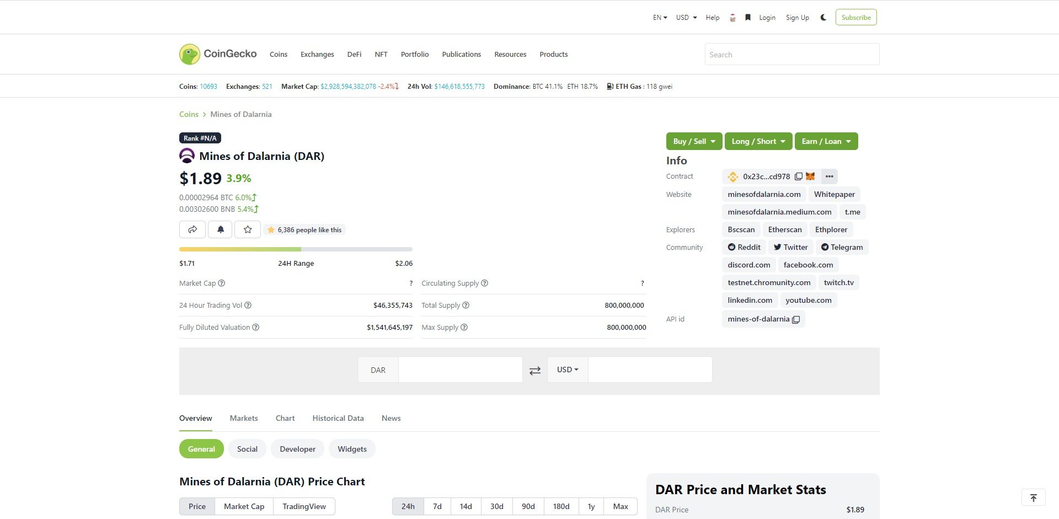The height and width of the screenshot is (519, 1059).
Task: Subscribe to the CoinGecko newsletter
Action: tap(856, 17)
